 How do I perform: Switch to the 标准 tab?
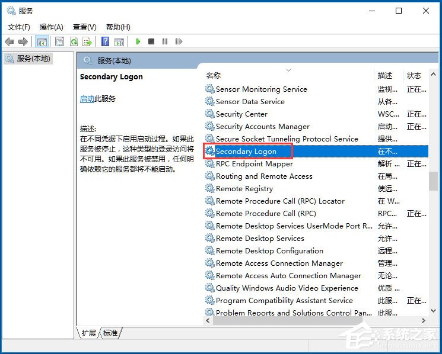coord(110,333)
